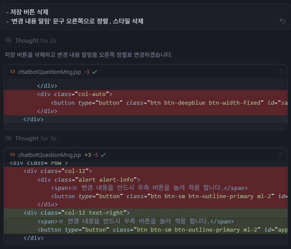Viewport: 291px width, 249px height.
Task: Click the '-3' removed lines count
Action: (87, 72)
